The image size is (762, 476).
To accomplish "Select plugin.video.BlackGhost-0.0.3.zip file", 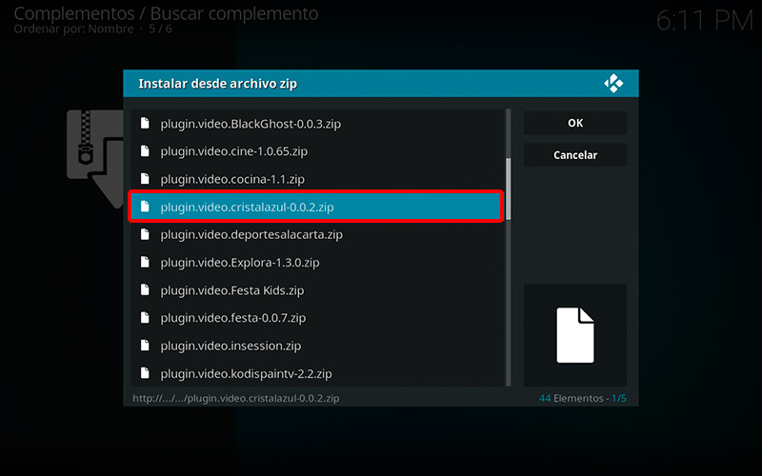I will click(318, 124).
